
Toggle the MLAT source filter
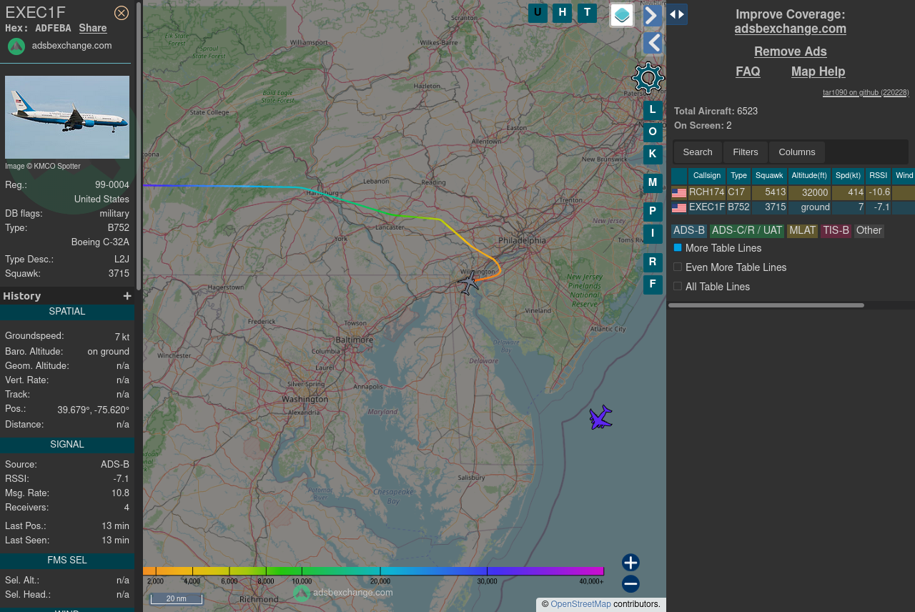[802, 231]
